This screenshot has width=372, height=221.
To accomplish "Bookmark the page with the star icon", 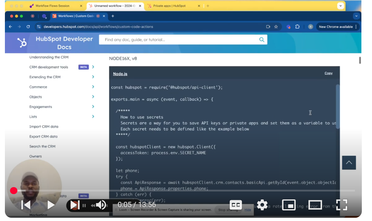I will point(276,27).
